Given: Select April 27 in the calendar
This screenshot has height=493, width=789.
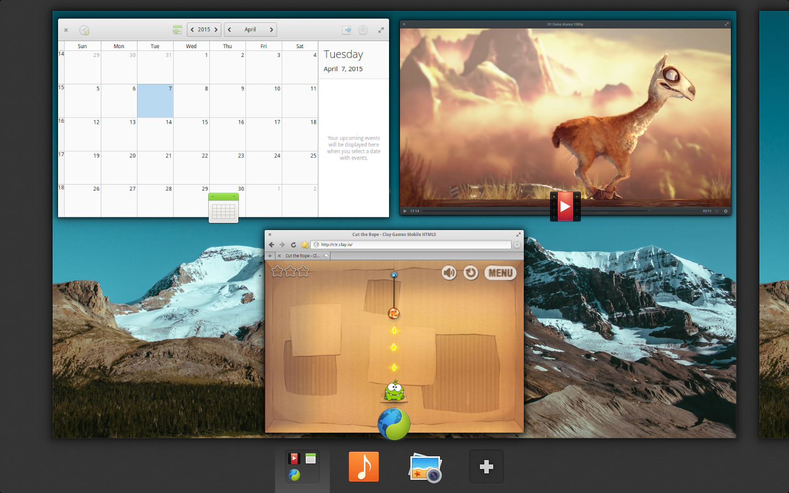Looking at the screenshot, I should [x=119, y=200].
